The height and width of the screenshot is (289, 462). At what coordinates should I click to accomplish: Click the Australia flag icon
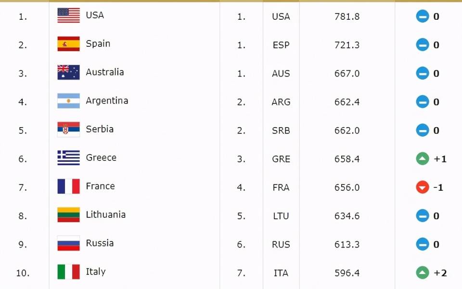pyautogui.click(x=68, y=72)
